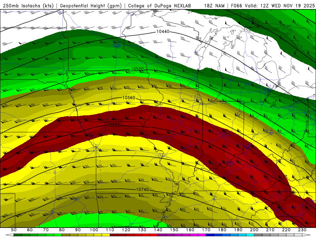Pick the cyan swatch just before 200
The width and height of the screenshot is (316, 237).
point(250,235)
